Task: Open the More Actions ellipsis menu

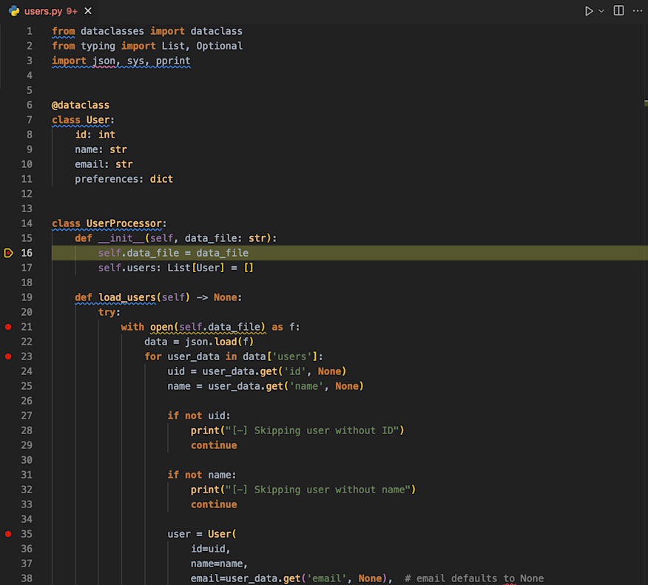Action: (638, 11)
